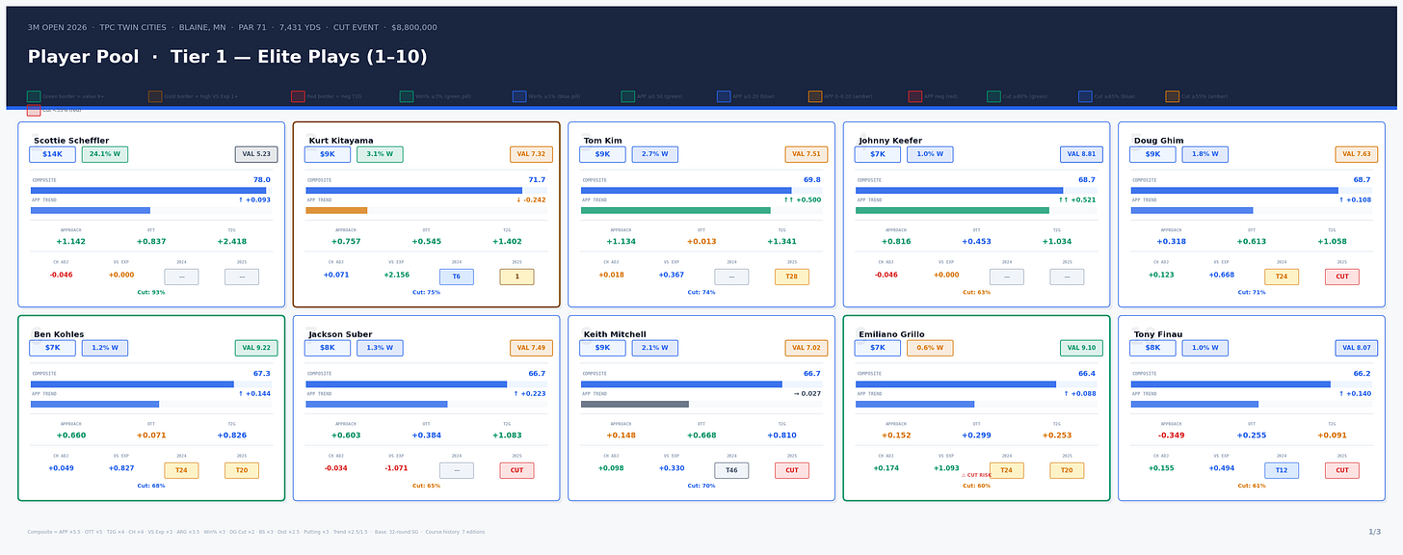
Task: Click Johnny Keefer's green app trend bar
Action: [x=952, y=210]
